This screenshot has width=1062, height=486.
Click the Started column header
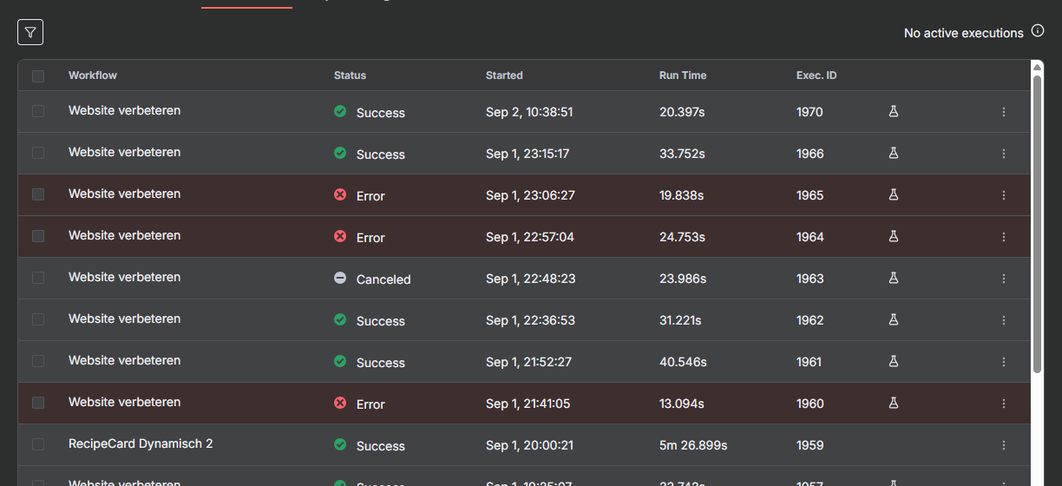(x=504, y=76)
